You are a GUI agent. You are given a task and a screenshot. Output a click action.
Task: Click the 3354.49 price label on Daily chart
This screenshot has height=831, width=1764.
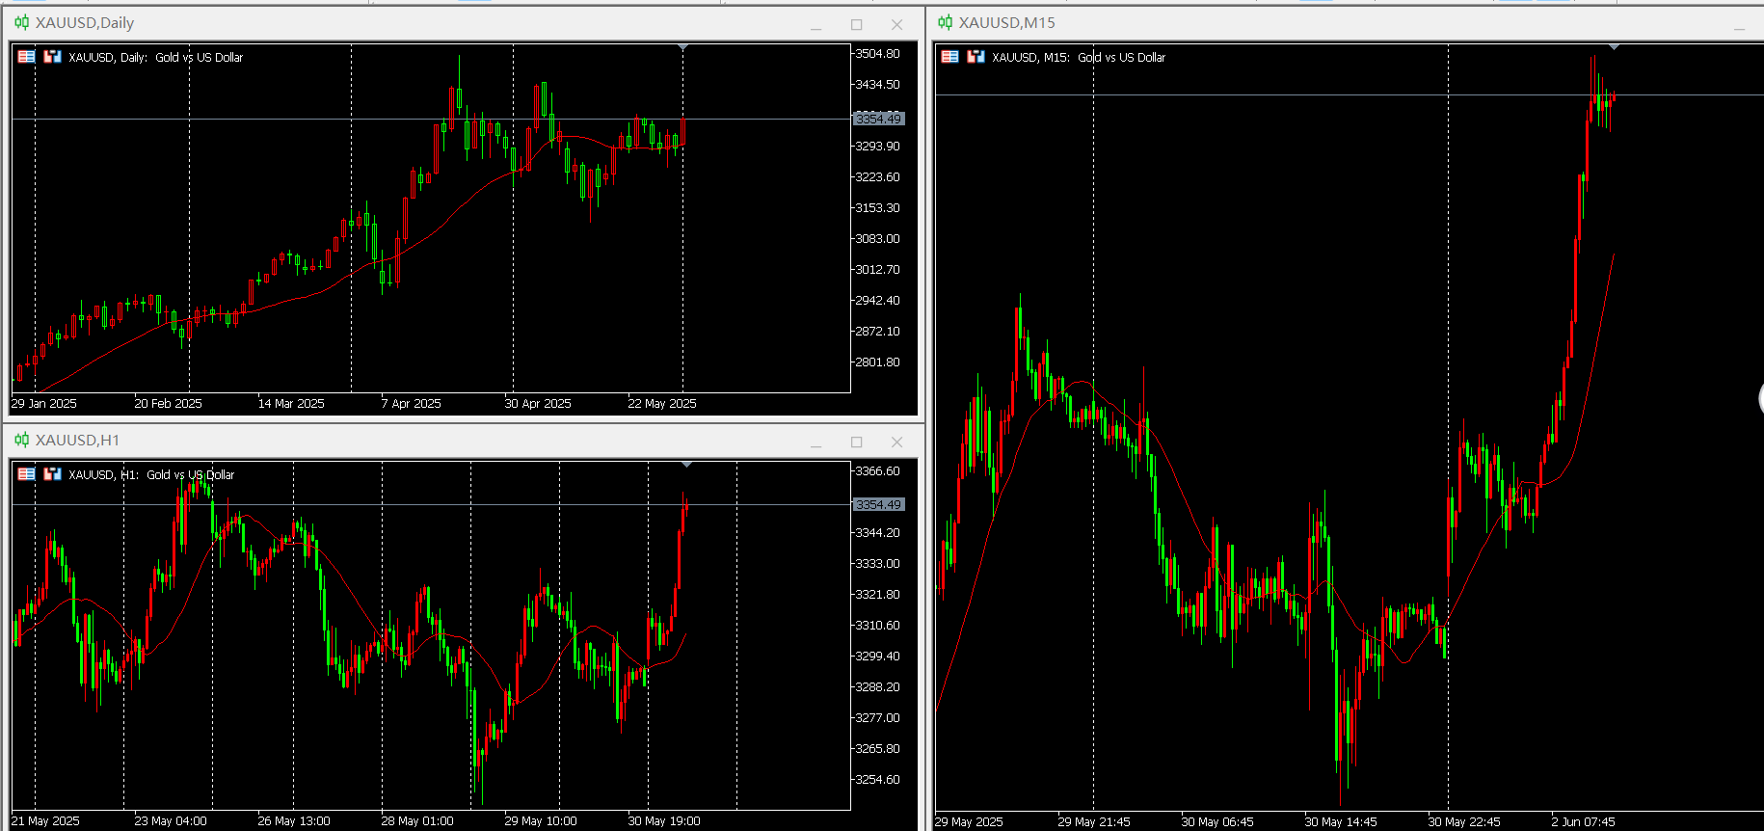(878, 119)
